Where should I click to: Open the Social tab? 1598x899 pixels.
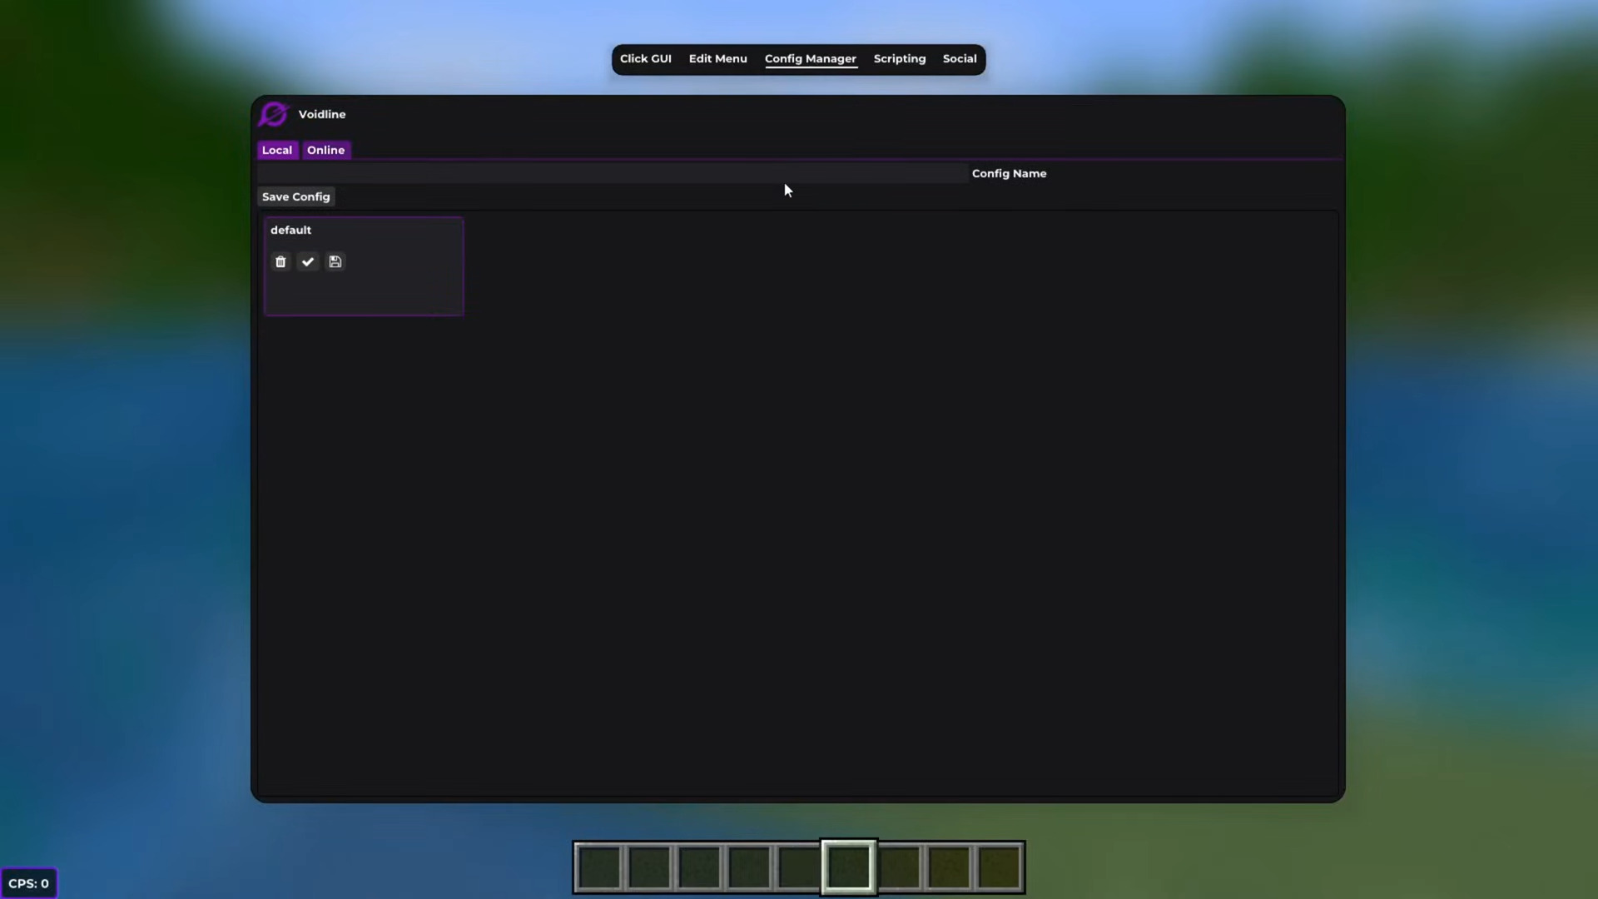click(959, 59)
